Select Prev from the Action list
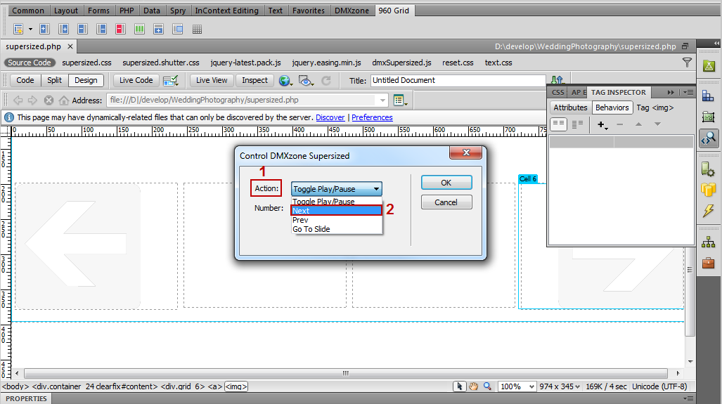Image resolution: width=722 pixels, height=404 pixels. (x=337, y=220)
